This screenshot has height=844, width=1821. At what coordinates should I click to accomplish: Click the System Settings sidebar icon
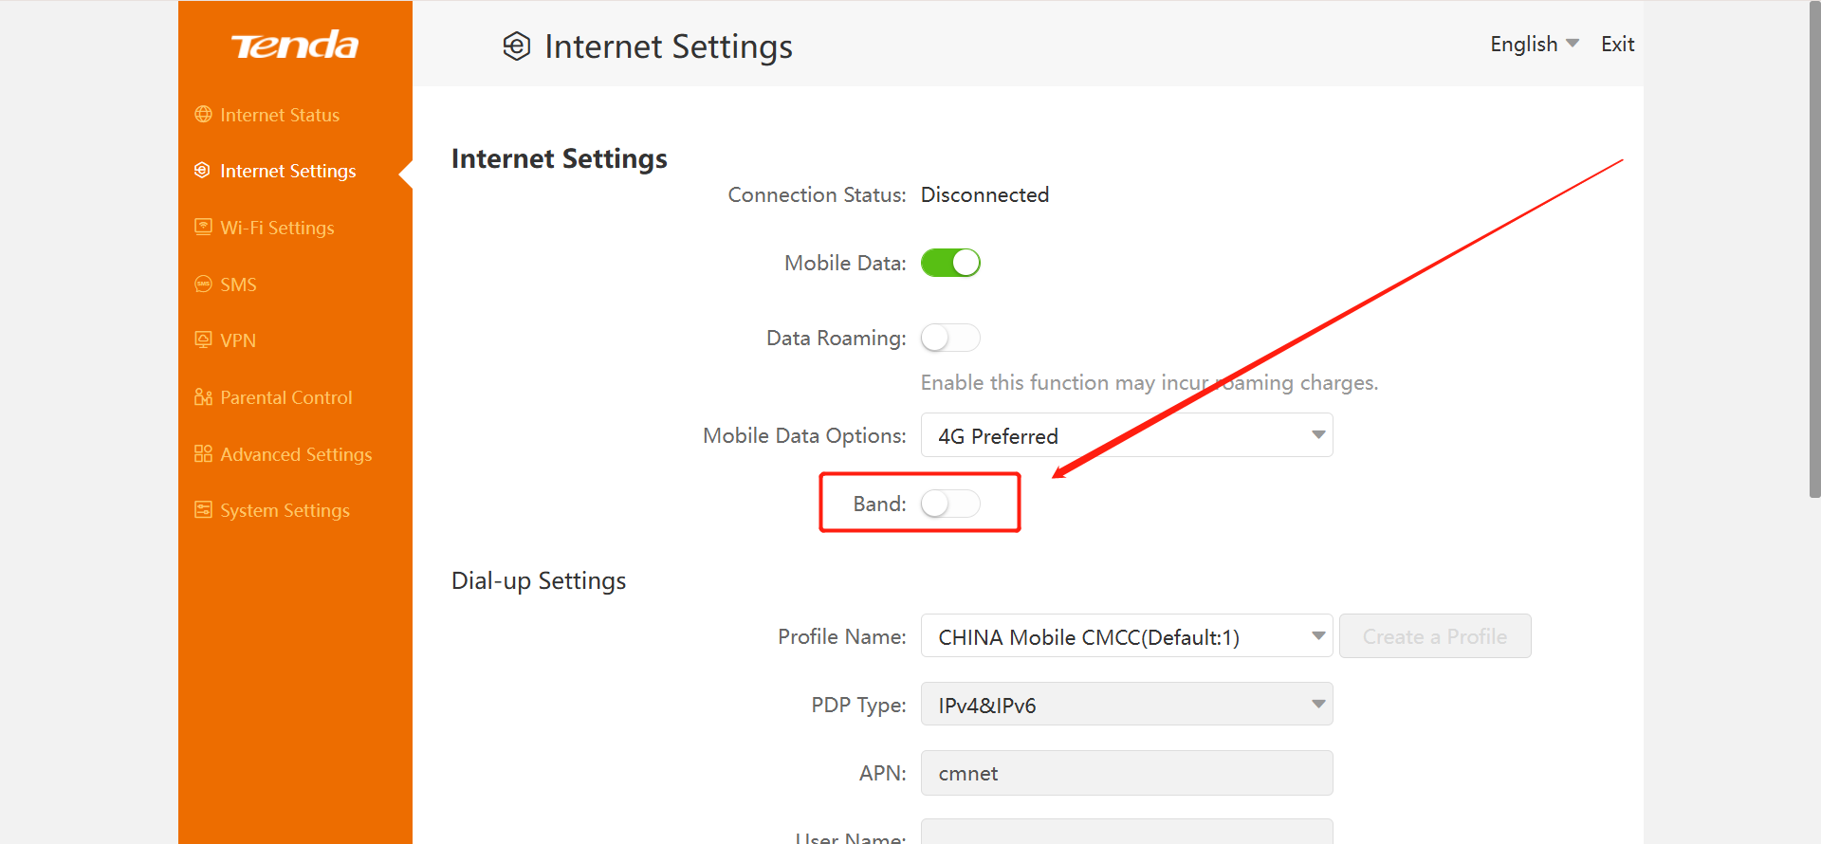[203, 509]
